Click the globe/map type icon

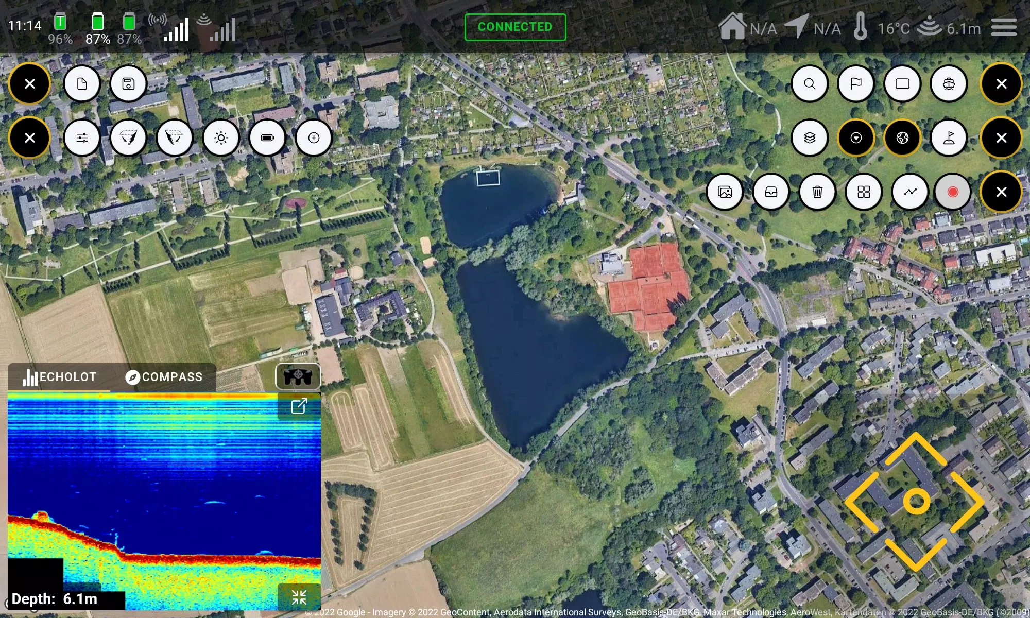click(902, 138)
